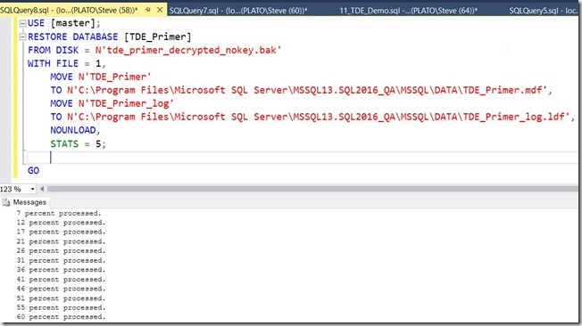
Task: Click '12 percent processed.' message
Action: coord(61,223)
